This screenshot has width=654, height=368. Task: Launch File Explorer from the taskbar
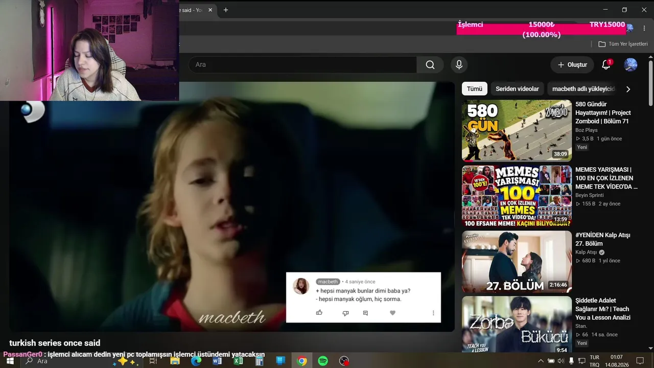(175, 361)
